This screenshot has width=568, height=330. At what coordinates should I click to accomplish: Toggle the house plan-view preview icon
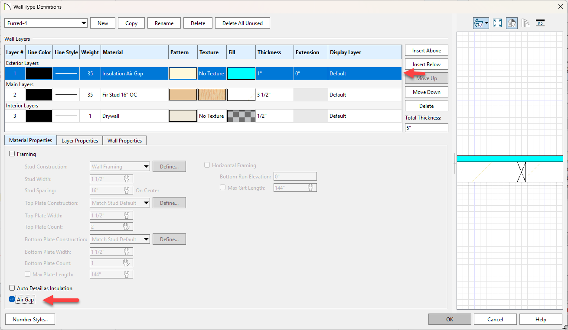click(x=512, y=23)
